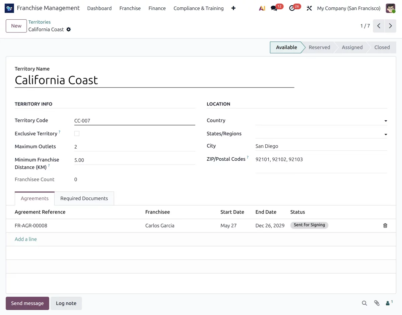
Task: Click Send message button
Action: [x=27, y=303]
